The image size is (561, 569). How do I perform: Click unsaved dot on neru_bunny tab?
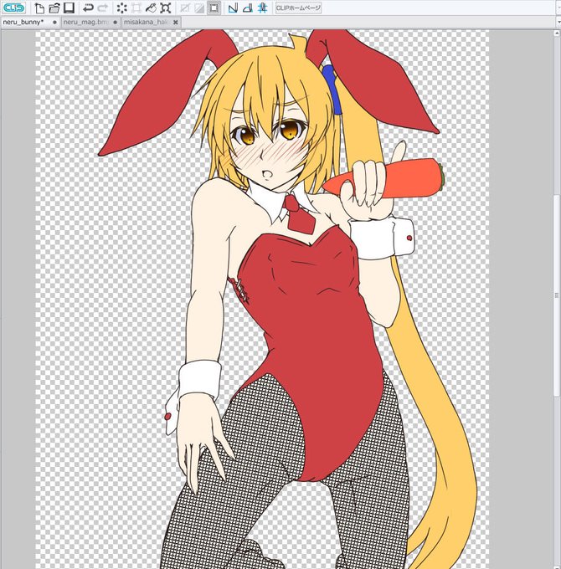tap(54, 22)
